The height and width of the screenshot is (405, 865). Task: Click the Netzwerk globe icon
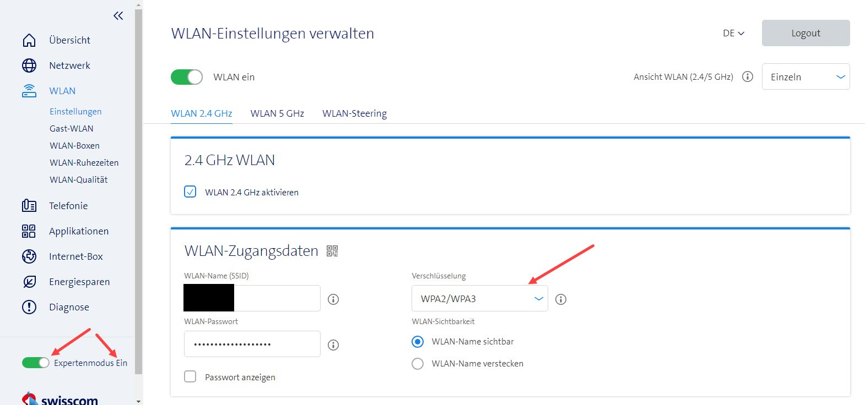tap(29, 65)
